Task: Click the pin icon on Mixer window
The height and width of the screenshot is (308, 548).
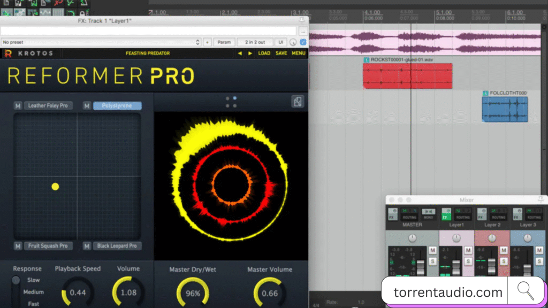Action: tap(541, 199)
